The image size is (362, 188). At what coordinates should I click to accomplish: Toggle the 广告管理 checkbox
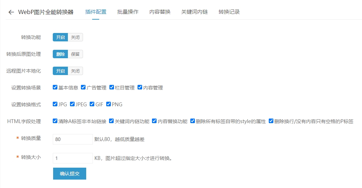83,87
